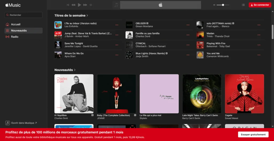Click Blue Lights track artwork thumbnail
This screenshot has height=141, width=274.
(129, 55)
